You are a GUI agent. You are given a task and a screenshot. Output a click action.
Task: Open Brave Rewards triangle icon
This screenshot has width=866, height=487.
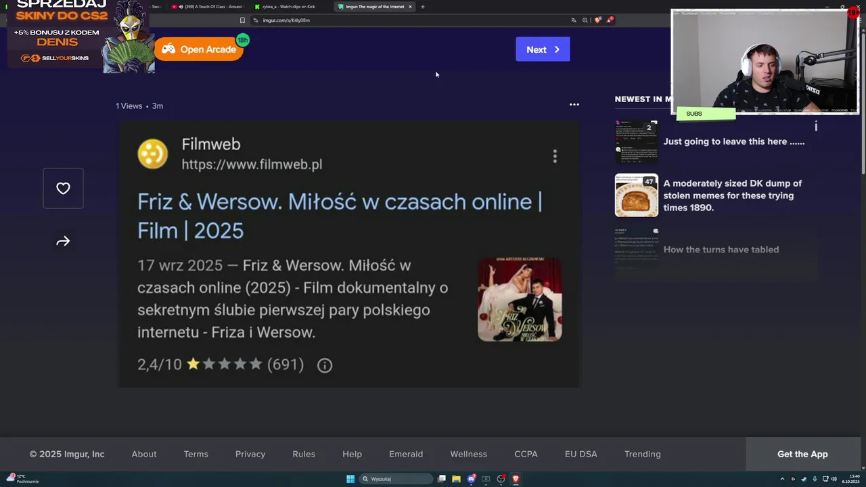[x=610, y=20]
